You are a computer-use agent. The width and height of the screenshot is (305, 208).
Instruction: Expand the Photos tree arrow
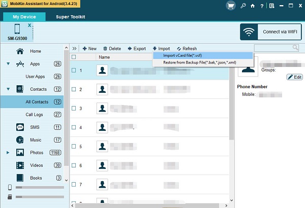click(x=8, y=153)
